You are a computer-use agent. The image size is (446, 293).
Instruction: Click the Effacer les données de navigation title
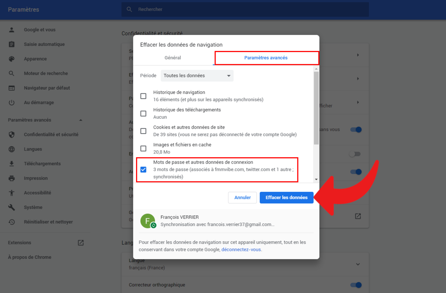[181, 45]
